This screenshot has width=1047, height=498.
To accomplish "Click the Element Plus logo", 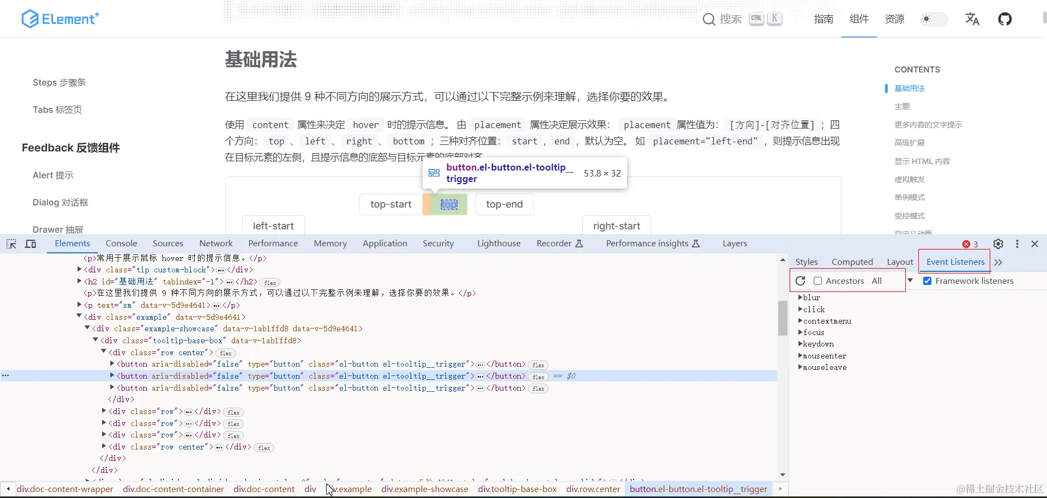I will pyautogui.click(x=60, y=19).
